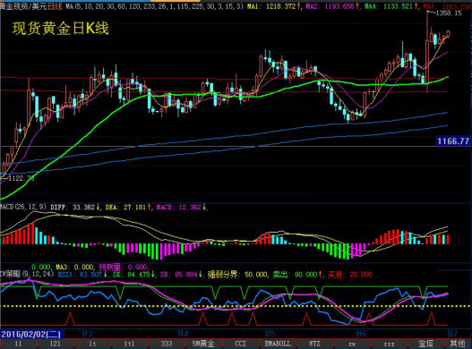This screenshot has width=472, height=349.
Task: Open the 5W黄金 tab
Action: coord(203,344)
